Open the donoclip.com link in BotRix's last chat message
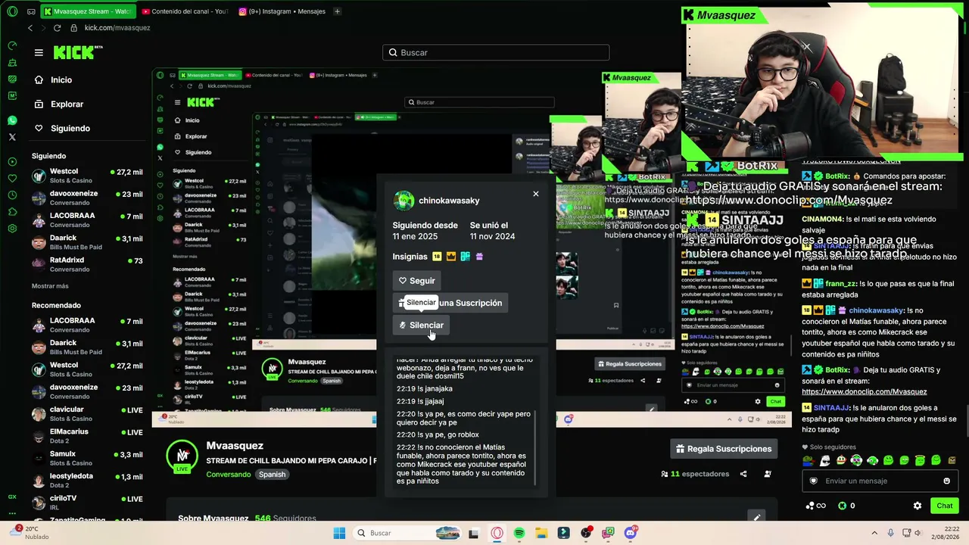Screen dimensions: 969x545 [x=864, y=392]
